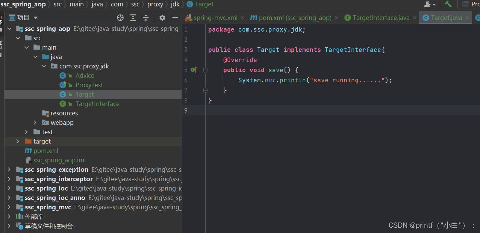Close the spring-mvc.xml tab
480x233 pixels.
point(242,18)
